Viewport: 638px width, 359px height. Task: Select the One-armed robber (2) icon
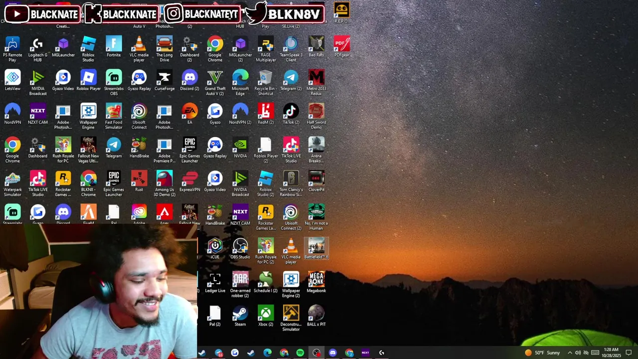click(240, 285)
